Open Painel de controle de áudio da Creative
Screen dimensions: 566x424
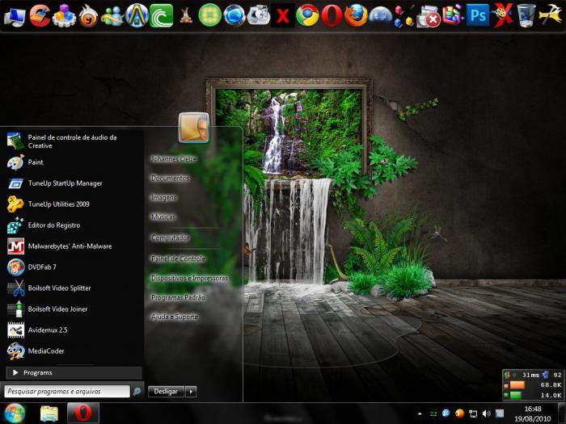(x=72, y=141)
